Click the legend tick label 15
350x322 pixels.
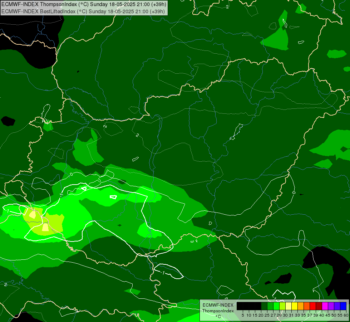[255, 315]
